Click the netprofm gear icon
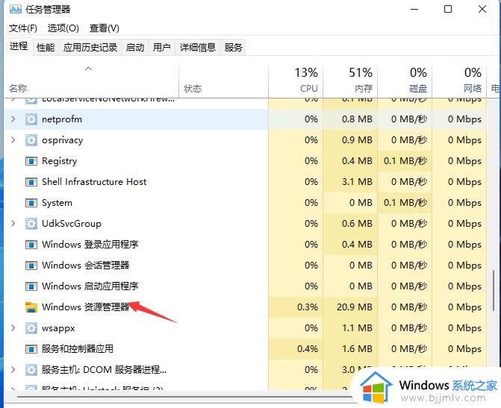The image size is (501, 408). (x=31, y=119)
